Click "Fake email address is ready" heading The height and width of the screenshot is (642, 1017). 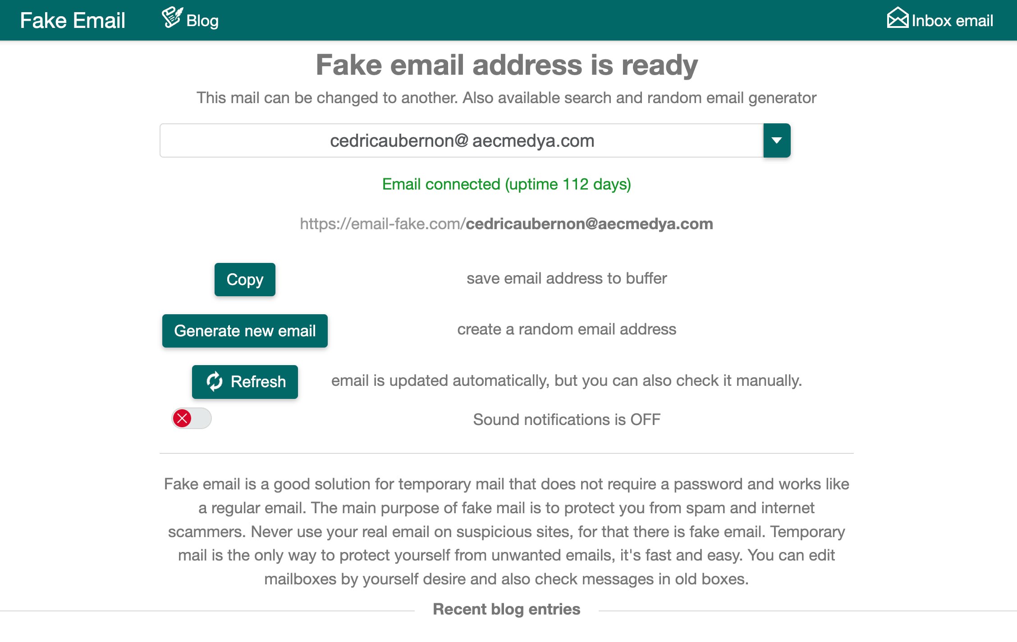(x=506, y=65)
